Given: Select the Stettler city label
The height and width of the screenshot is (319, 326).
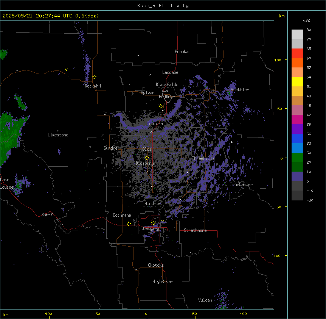Looking at the screenshot, I should [240, 90].
